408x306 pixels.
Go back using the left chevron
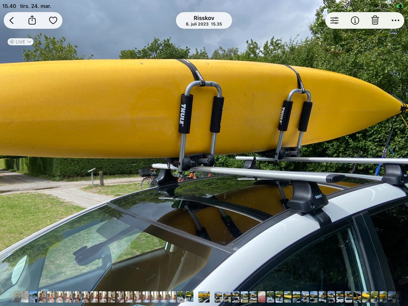[12, 20]
